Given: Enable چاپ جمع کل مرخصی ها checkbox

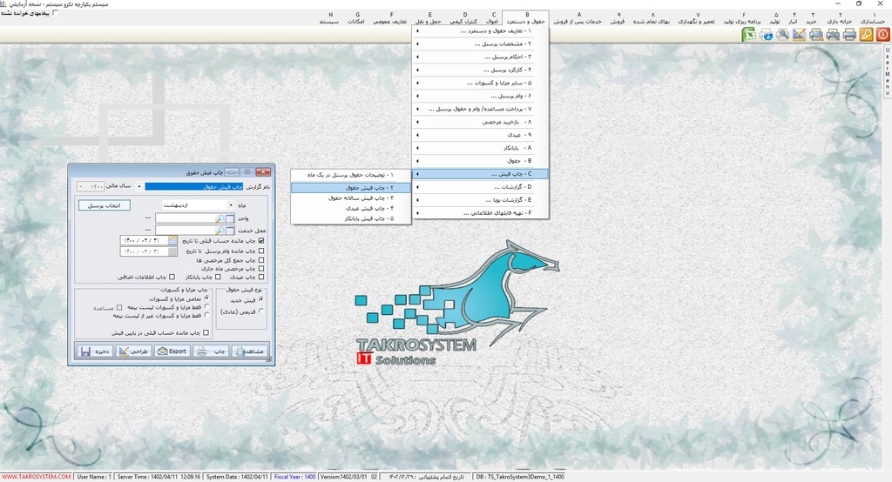Looking at the screenshot, I should [x=261, y=260].
